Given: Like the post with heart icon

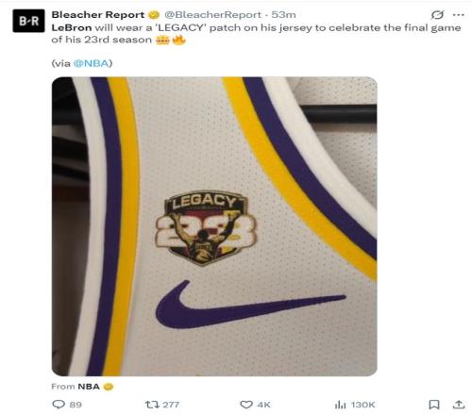Looking at the screenshot, I should (x=246, y=405).
